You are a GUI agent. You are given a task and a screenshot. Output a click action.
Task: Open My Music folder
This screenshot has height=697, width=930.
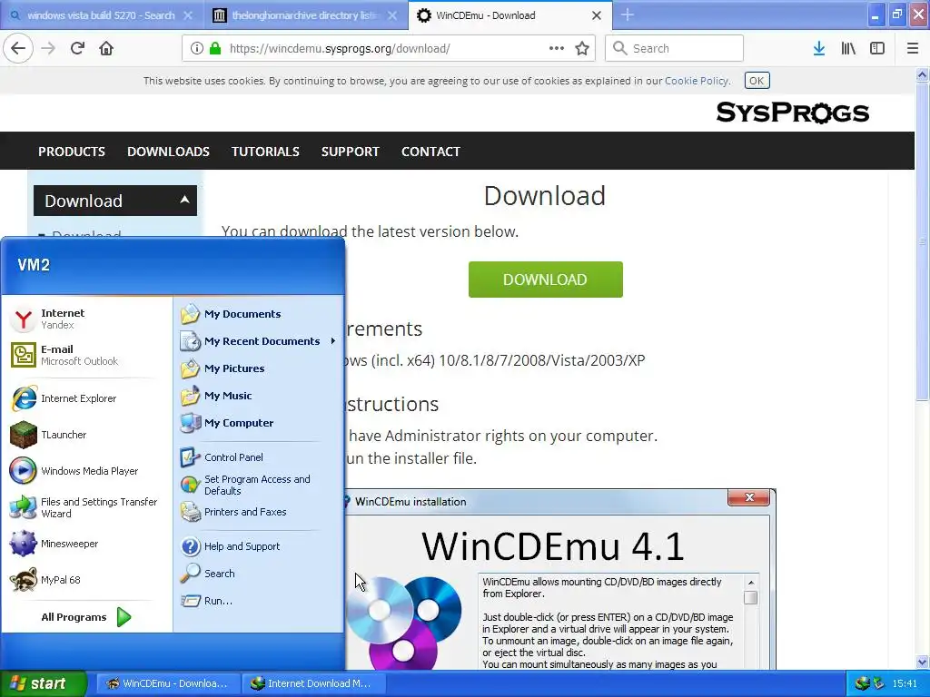point(259,396)
